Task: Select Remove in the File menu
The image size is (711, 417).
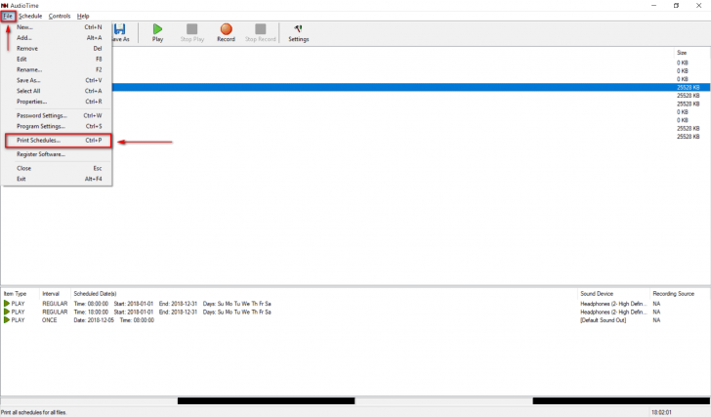Action: click(57, 49)
